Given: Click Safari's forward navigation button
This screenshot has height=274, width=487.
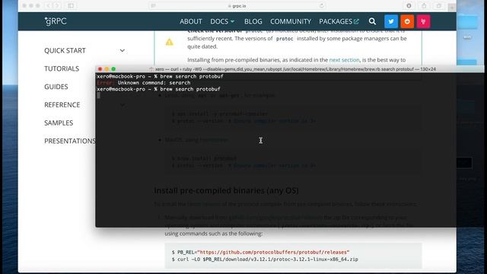Looking at the screenshot, I should (x=56, y=5).
